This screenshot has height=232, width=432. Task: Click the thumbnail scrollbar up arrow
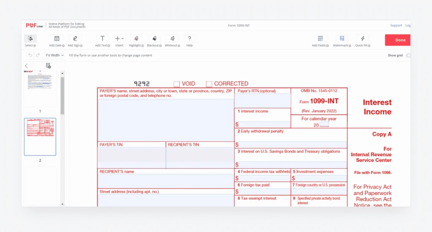(62, 73)
